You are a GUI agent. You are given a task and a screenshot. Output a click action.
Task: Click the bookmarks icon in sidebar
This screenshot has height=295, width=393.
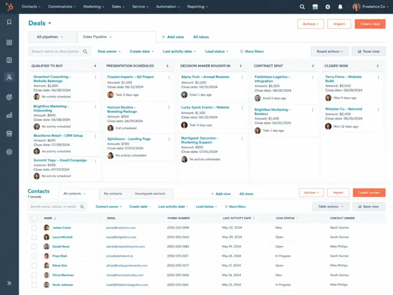[9, 22]
